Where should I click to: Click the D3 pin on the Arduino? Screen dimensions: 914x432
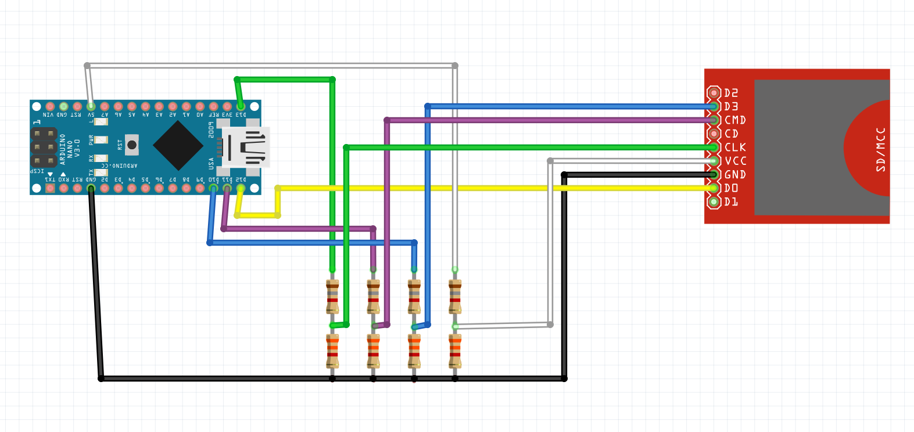(x=118, y=188)
